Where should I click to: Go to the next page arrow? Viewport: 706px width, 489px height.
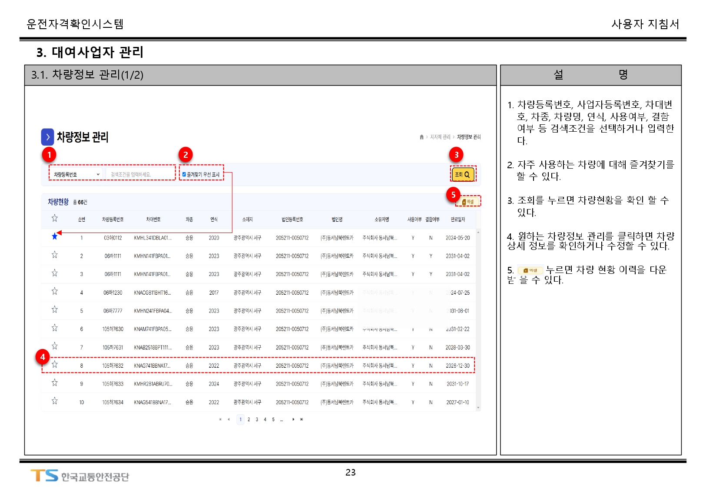coord(293,419)
